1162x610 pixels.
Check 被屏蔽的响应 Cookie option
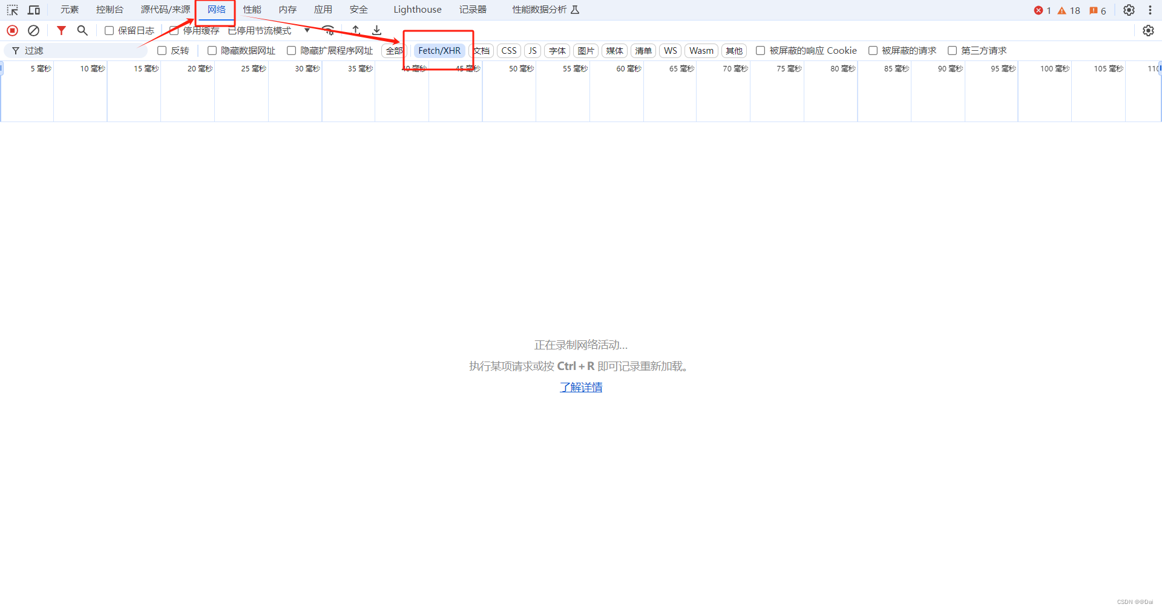point(761,51)
